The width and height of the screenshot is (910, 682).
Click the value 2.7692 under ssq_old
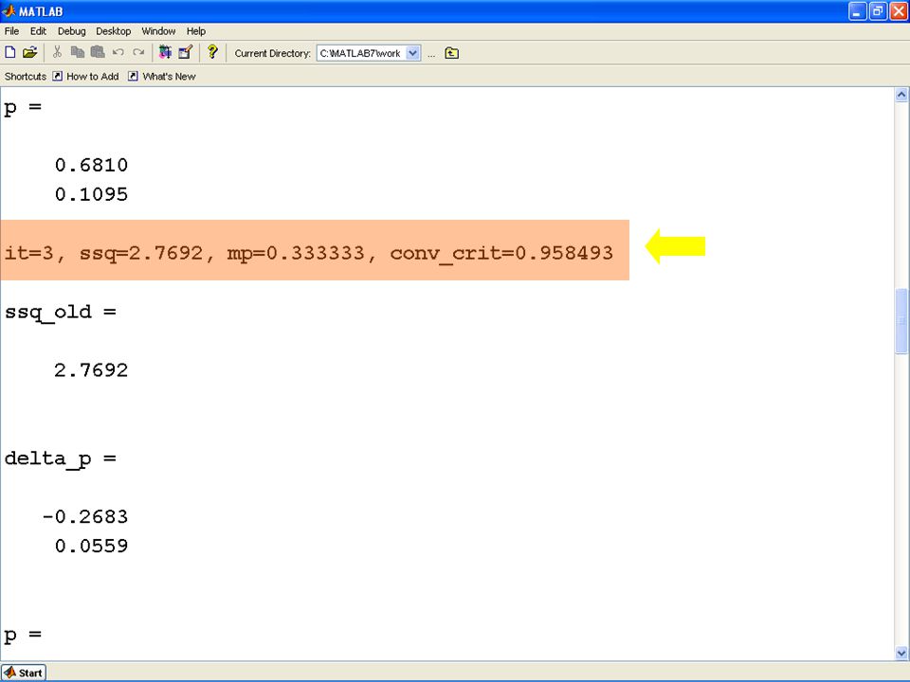click(91, 370)
